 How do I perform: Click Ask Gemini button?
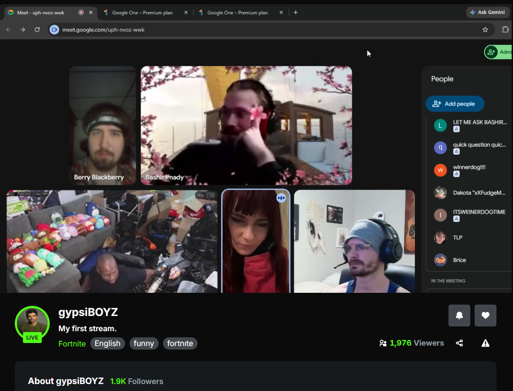[488, 13]
